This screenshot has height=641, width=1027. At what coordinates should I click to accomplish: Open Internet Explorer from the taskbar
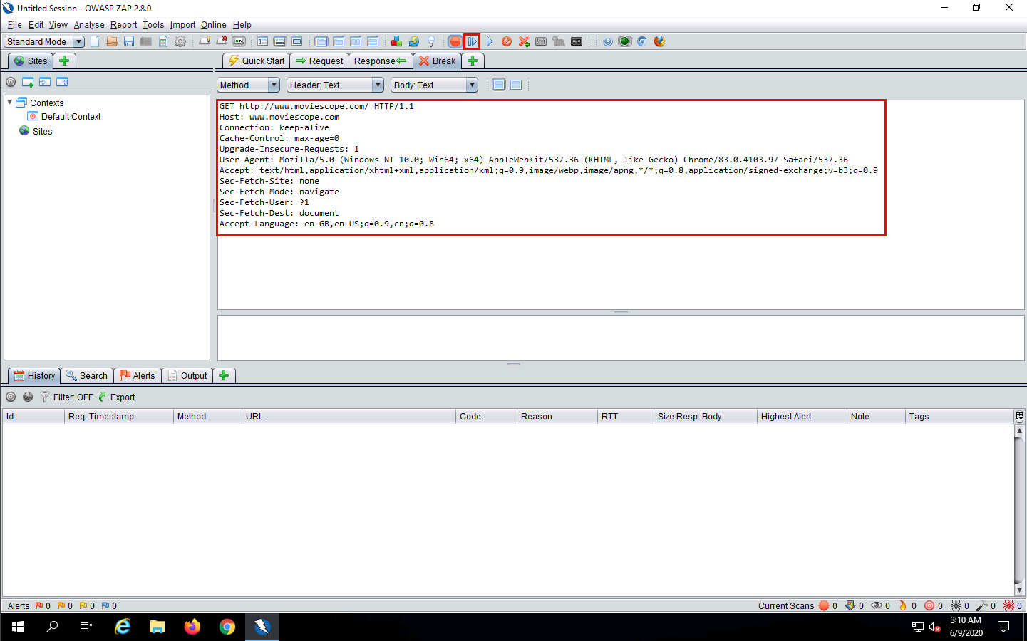click(x=123, y=627)
